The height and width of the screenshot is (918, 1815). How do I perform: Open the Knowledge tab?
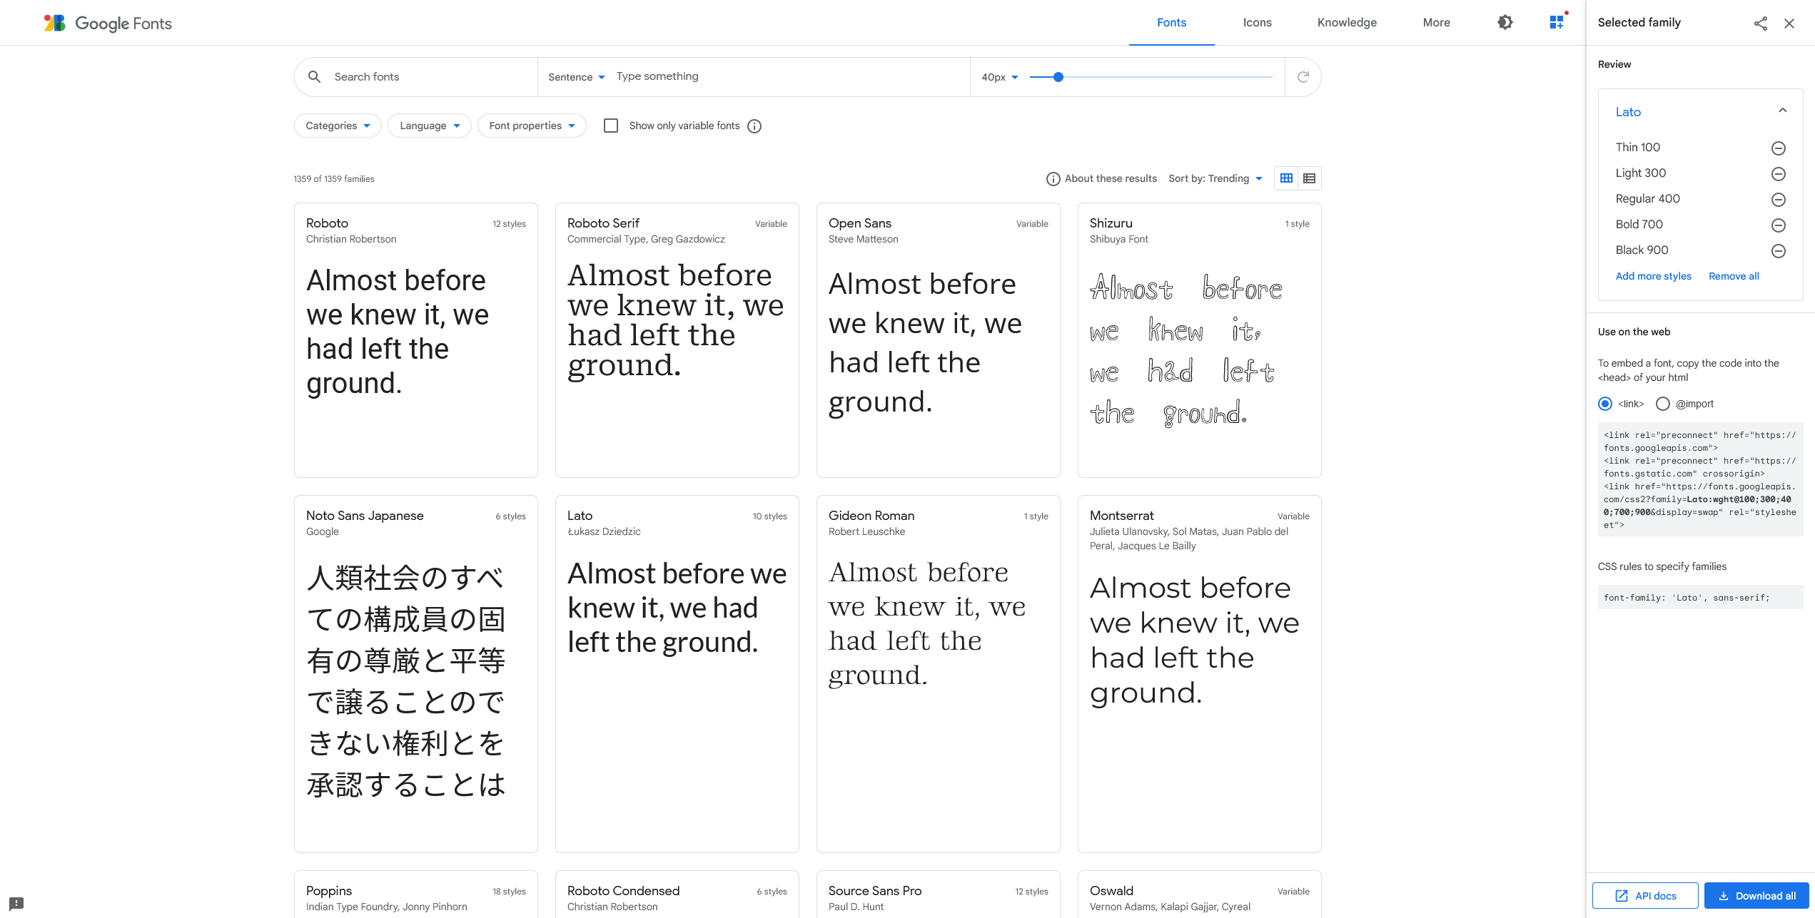(1347, 23)
